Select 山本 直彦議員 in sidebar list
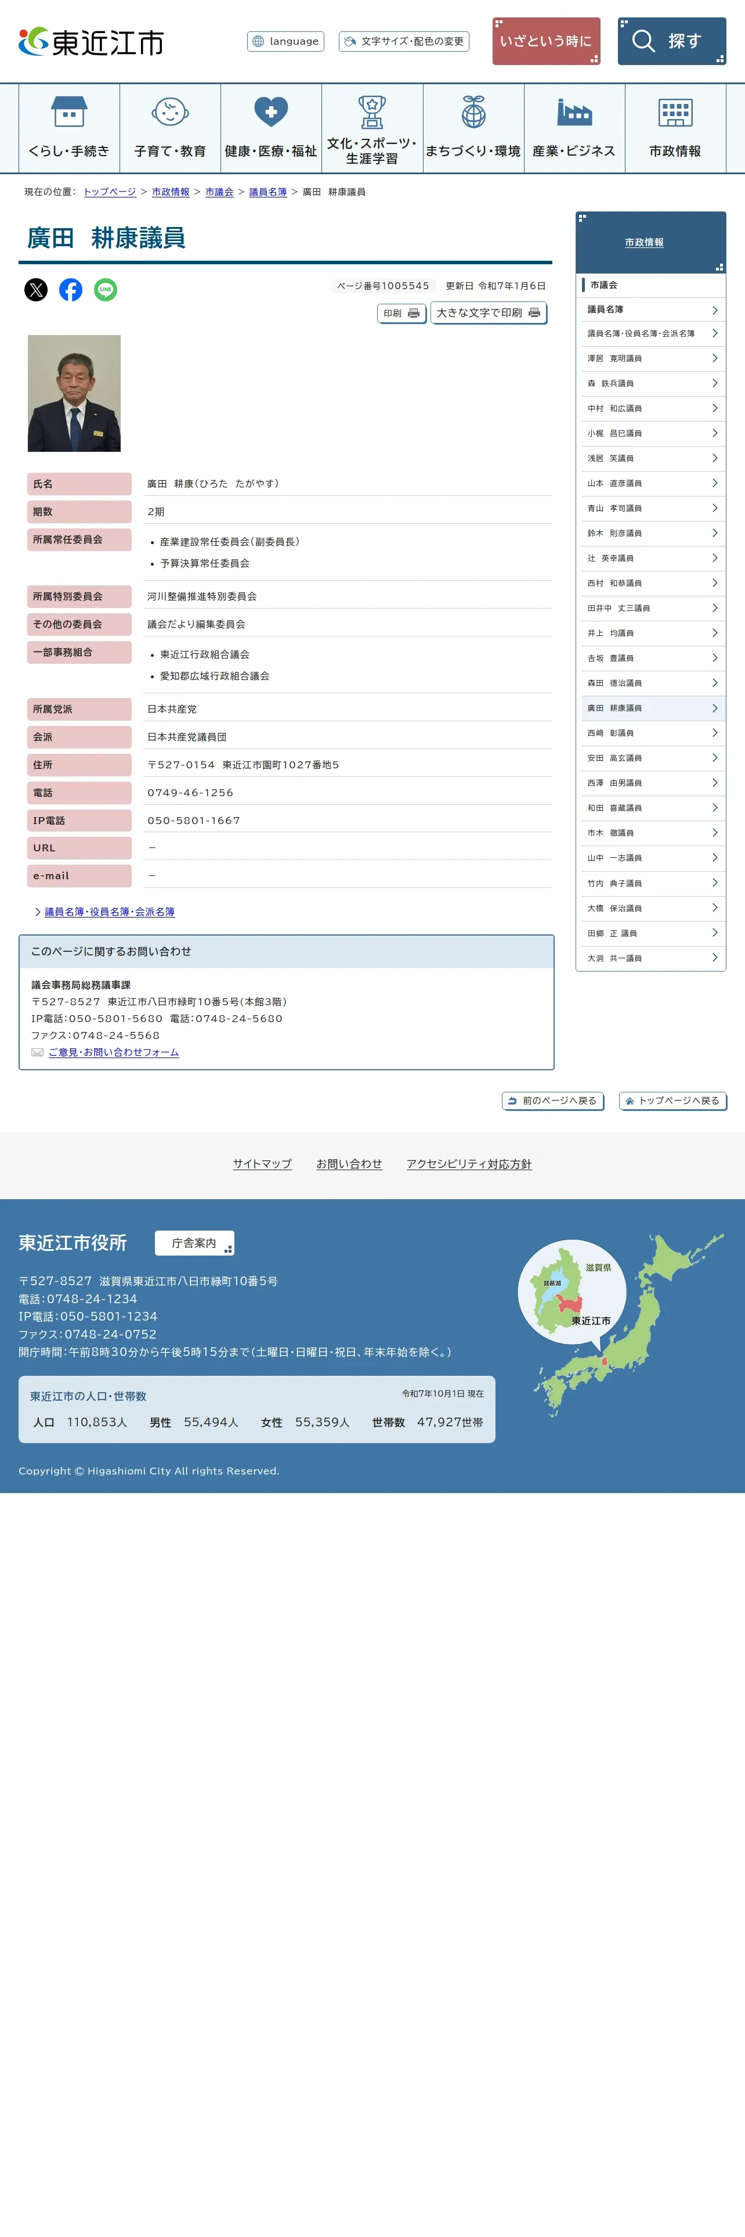Screen dimensions: 745x2237 (652, 483)
